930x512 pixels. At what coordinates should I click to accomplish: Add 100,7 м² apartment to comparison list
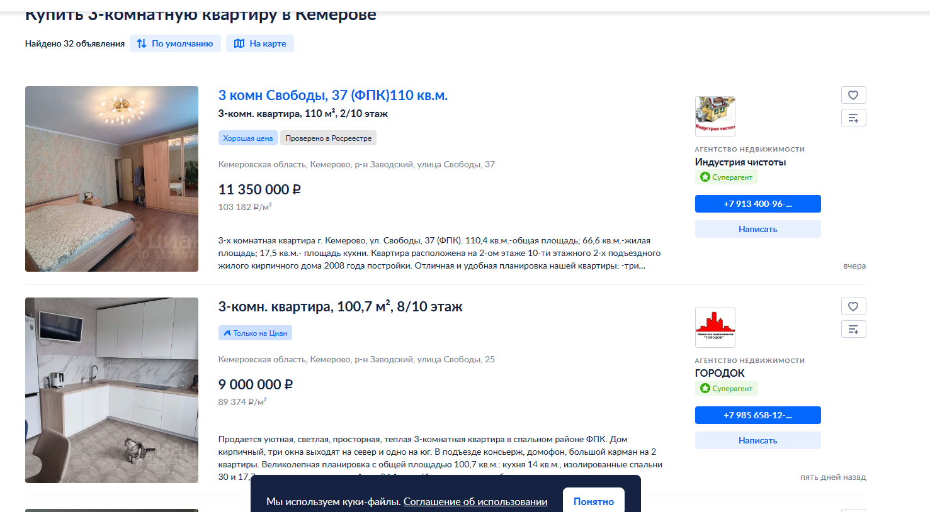853,329
